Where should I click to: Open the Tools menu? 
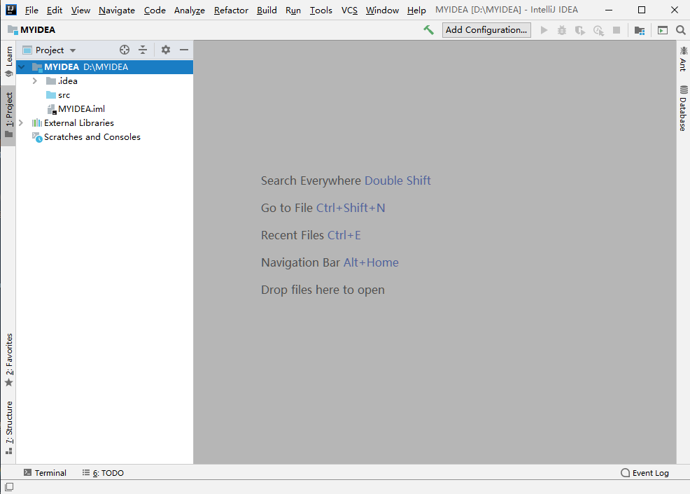321,10
